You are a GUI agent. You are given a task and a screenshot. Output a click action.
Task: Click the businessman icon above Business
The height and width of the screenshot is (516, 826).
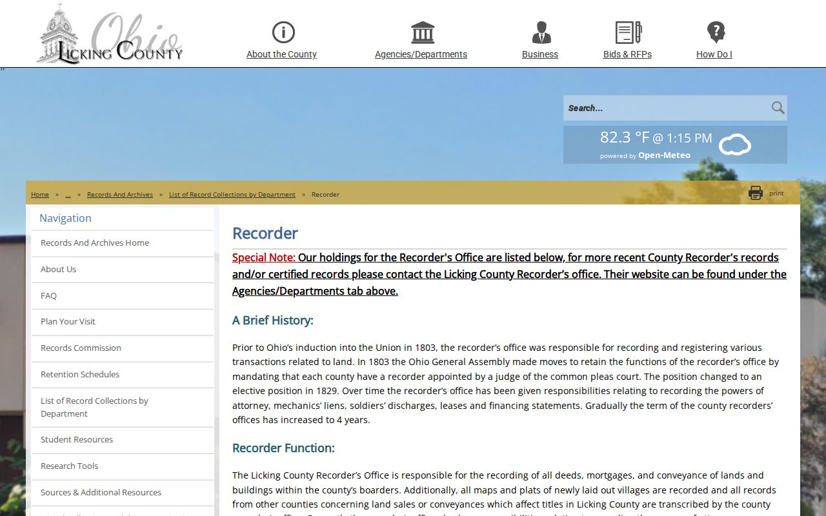(x=541, y=32)
